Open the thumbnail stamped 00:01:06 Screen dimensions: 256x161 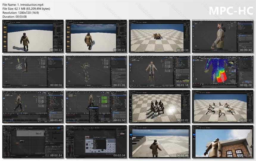[x=96, y=71]
